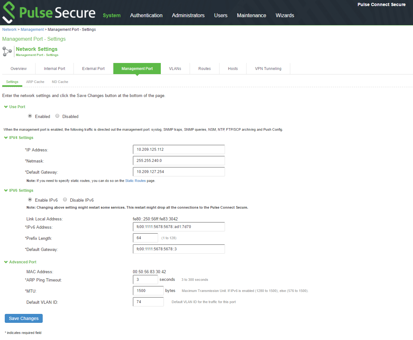Collapse the IPV6 Settings section

pyautogui.click(x=18, y=191)
